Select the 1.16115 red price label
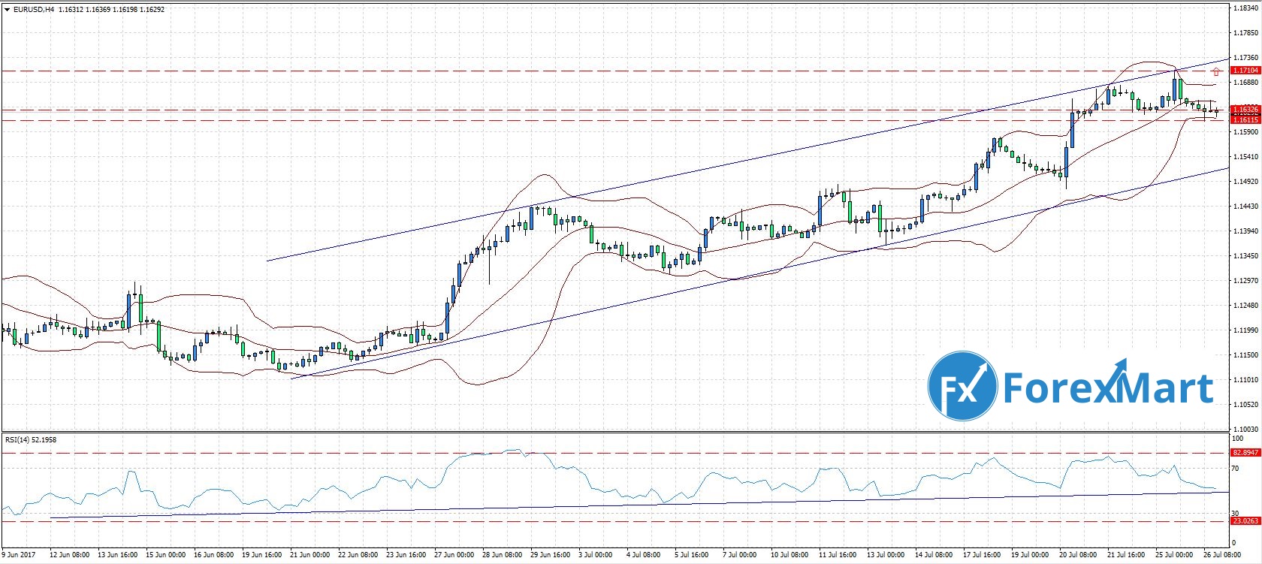 [x=1245, y=119]
